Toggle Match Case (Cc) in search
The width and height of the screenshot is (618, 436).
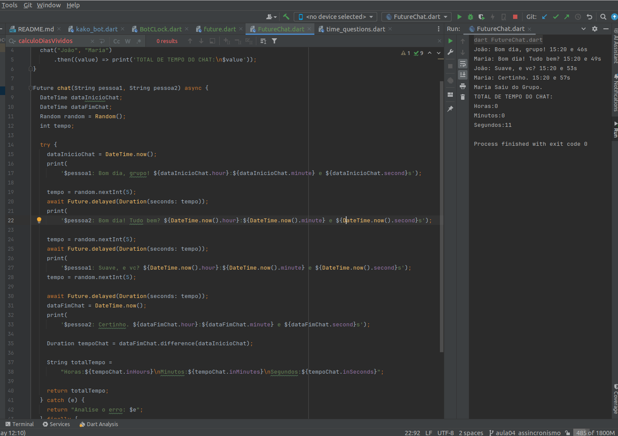pos(117,41)
